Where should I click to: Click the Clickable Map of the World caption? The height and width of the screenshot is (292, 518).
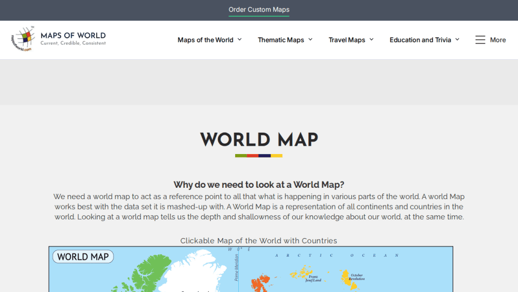[258, 241]
